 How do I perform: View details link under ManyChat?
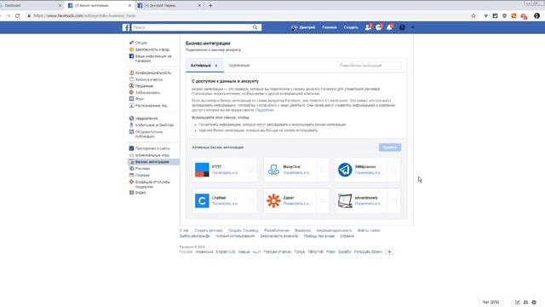click(297, 172)
